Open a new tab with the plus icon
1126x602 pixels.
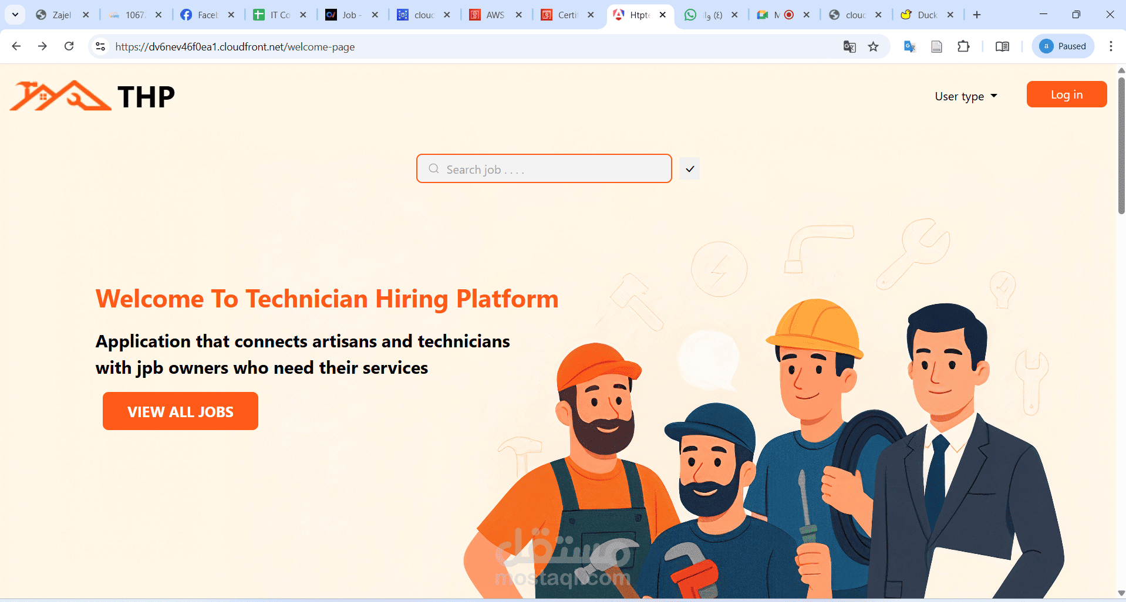tap(977, 15)
